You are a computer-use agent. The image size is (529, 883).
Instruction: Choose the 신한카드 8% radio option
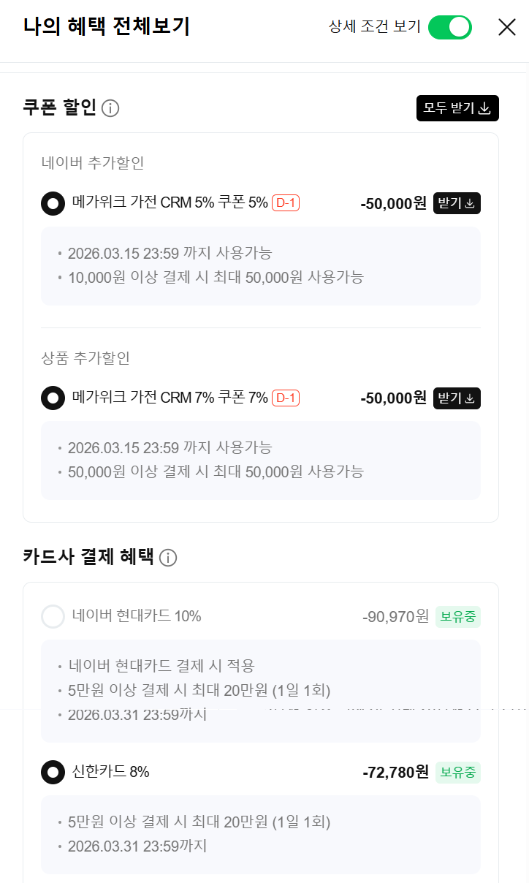click(x=53, y=772)
